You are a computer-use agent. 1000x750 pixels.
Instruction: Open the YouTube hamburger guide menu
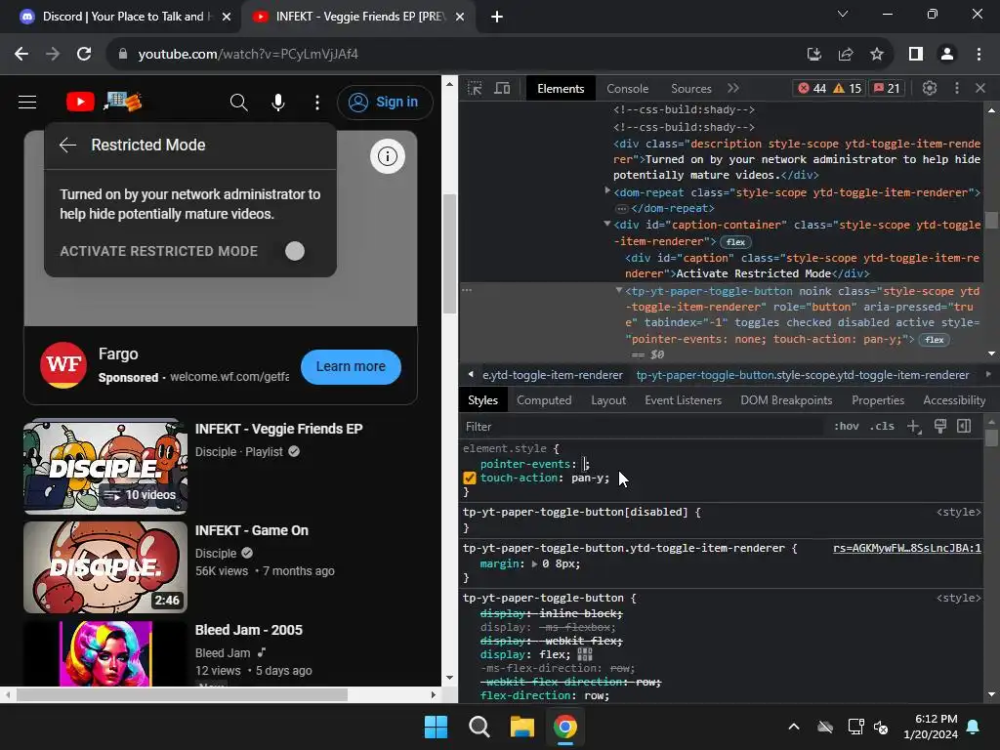click(x=27, y=102)
